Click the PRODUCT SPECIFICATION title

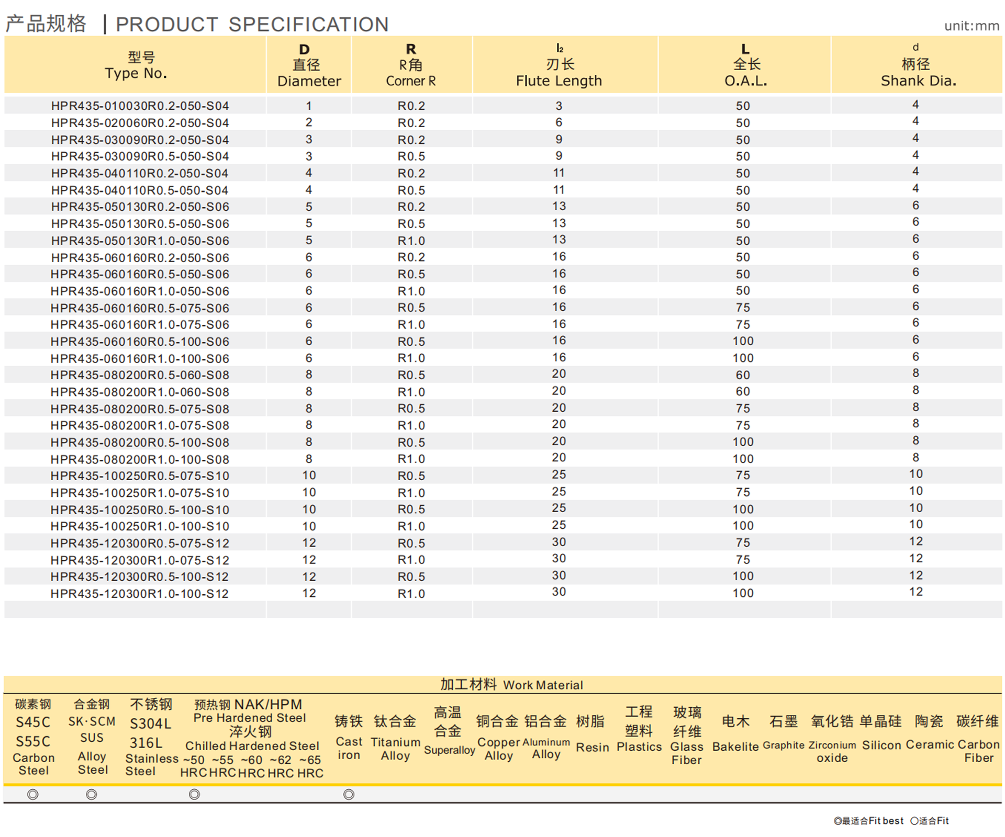coord(252,25)
